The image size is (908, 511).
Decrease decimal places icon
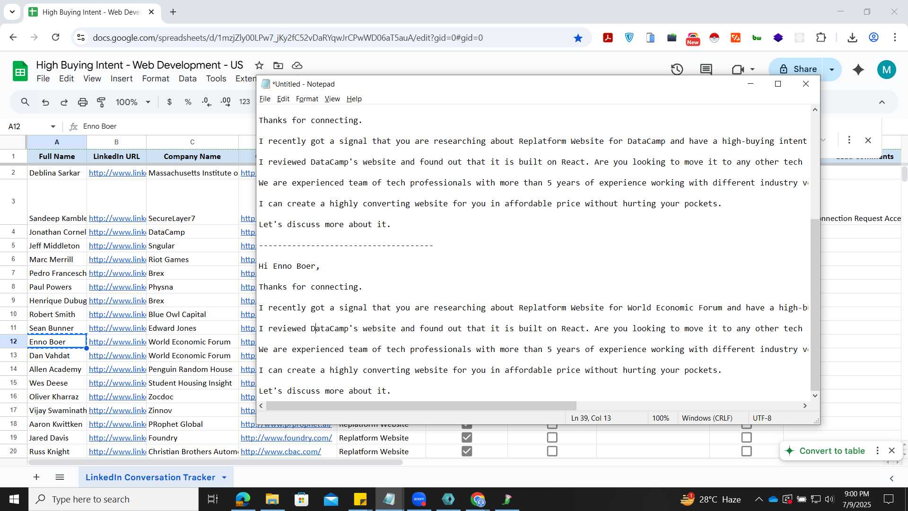(207, 102)
